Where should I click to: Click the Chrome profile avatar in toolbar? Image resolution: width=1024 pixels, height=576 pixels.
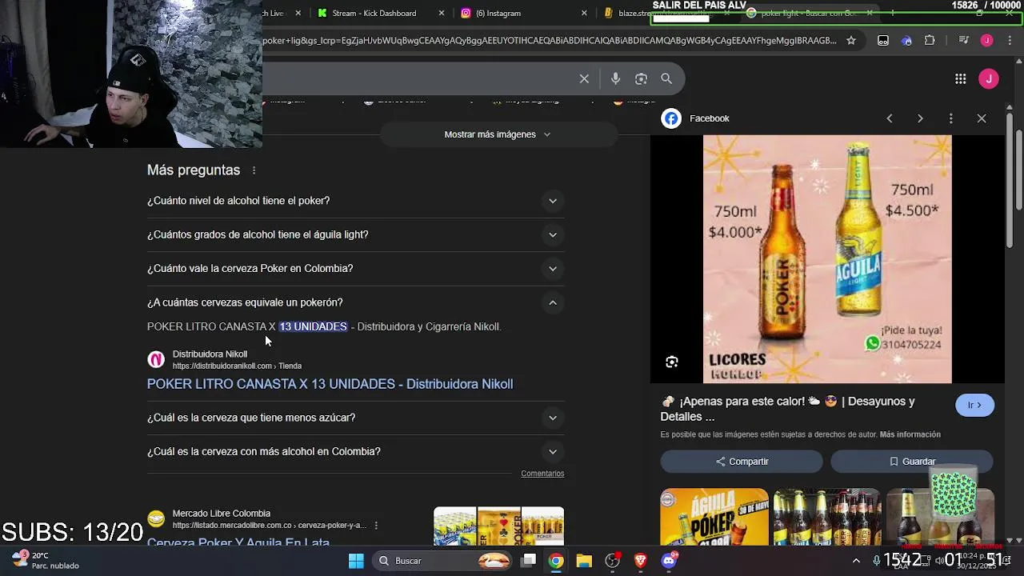(x=987, y=40)
